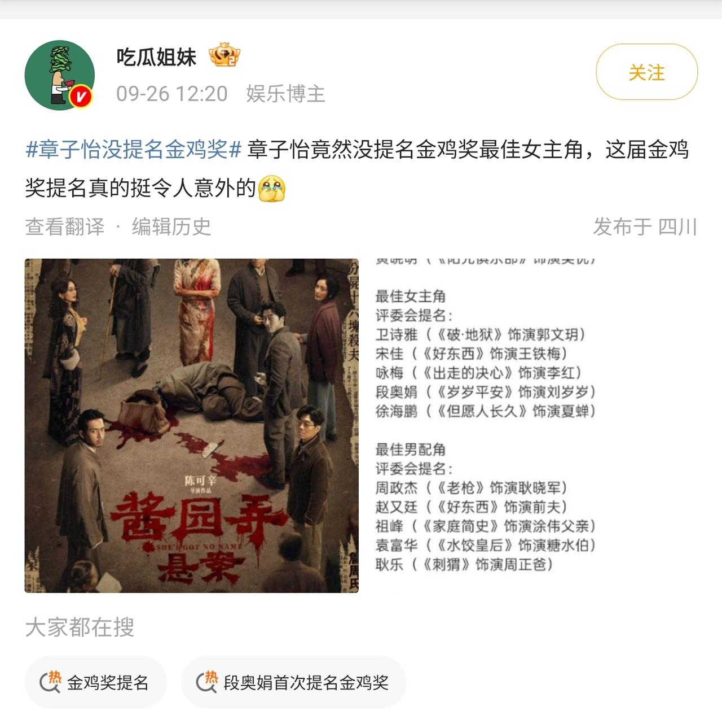This screenshot has height=715, width=722.
Task: Tap the 发布于 四川 location label
Action: pos(645,226)
